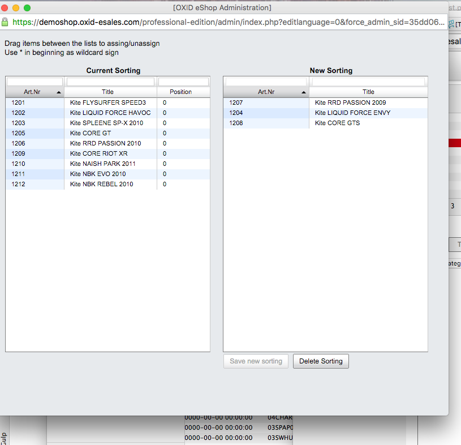Focus the Title filter field in Current Sorting
The image size is (461, 445).
(x=110, y=82)
